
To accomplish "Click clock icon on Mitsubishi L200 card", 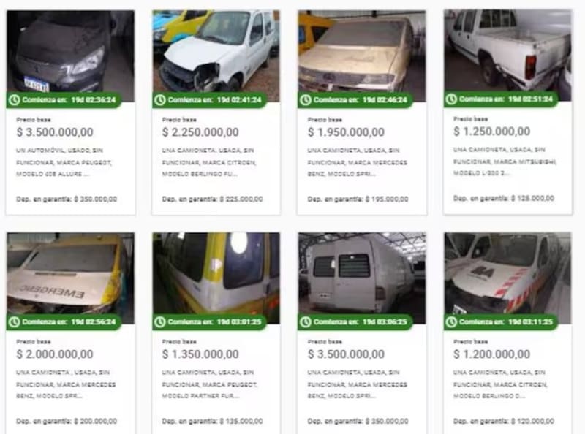I will coord(451,99).
